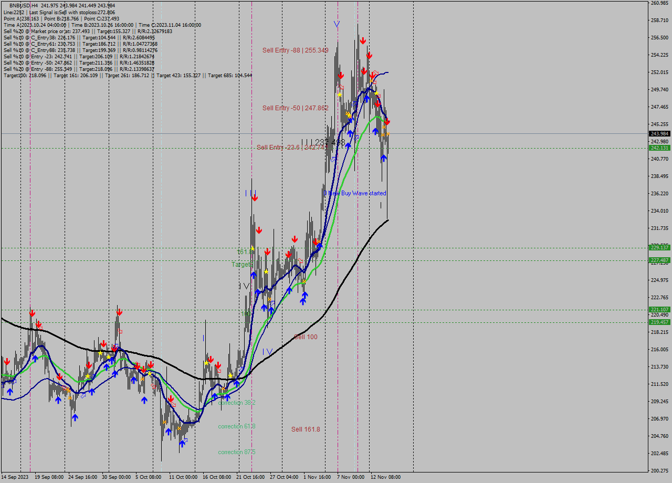The width and height of the screenshot is (672, 483).
Task: Click the green 'correction 61.8' label
Action: [237, 426]
